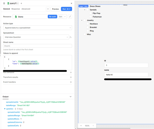Open the Action type dropdown

tap(38, 28)
